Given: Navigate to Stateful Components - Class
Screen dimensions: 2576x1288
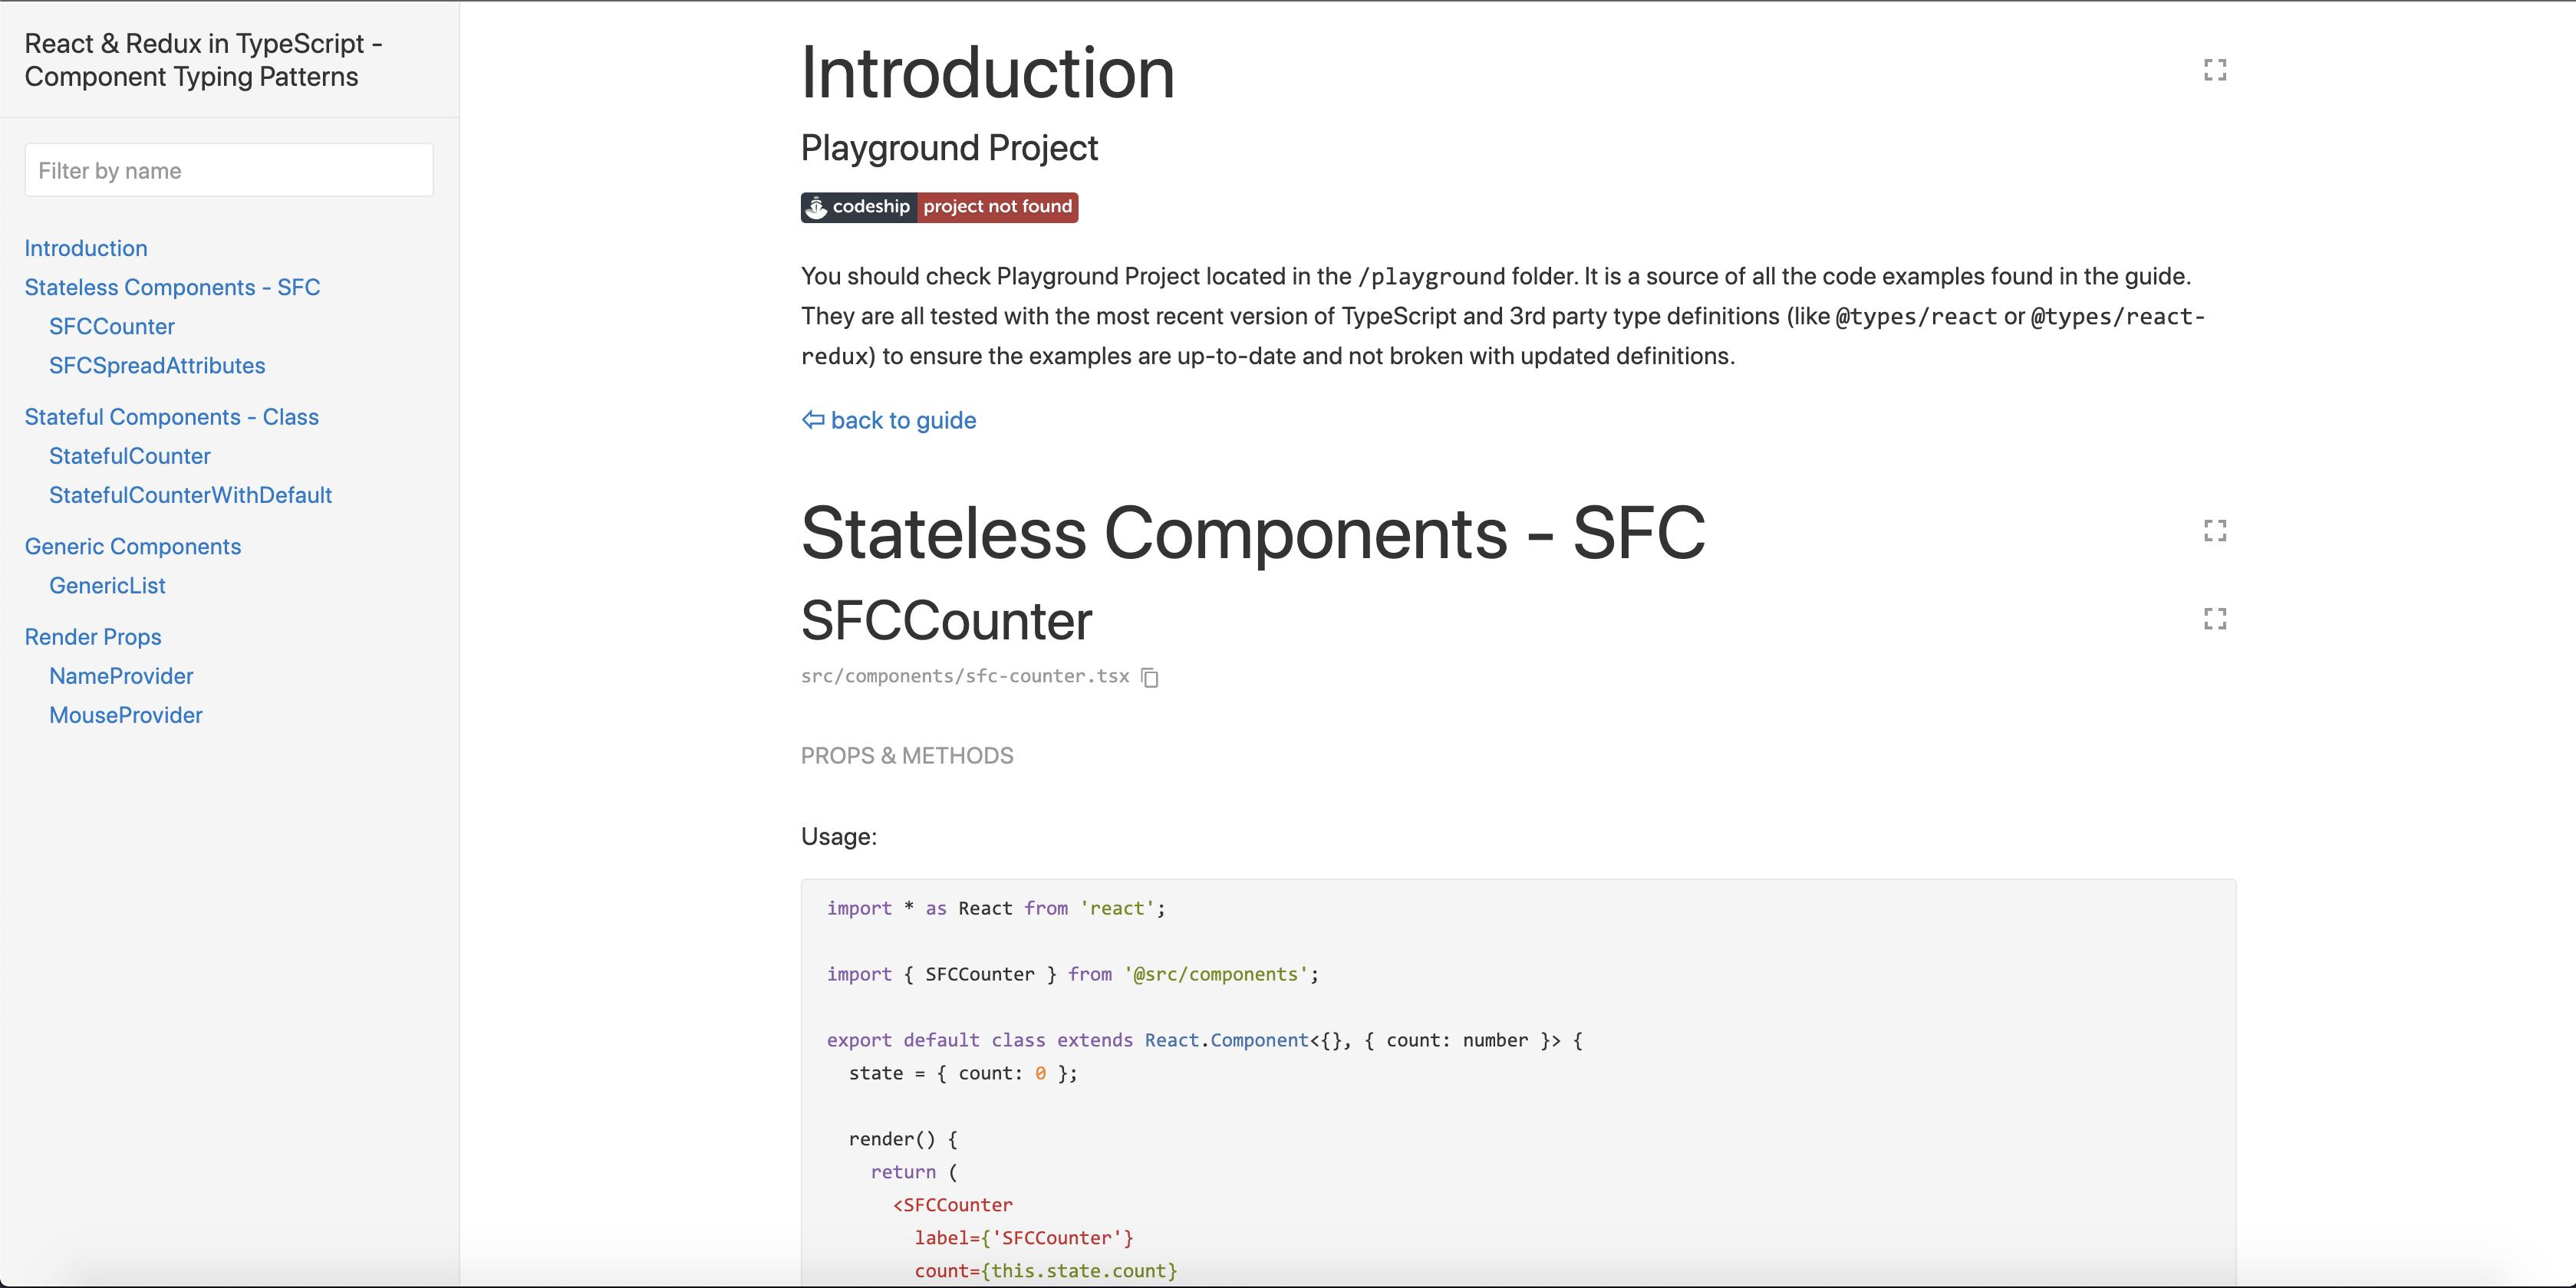Looking at the screenshot, I should click(x=172, y=416).
